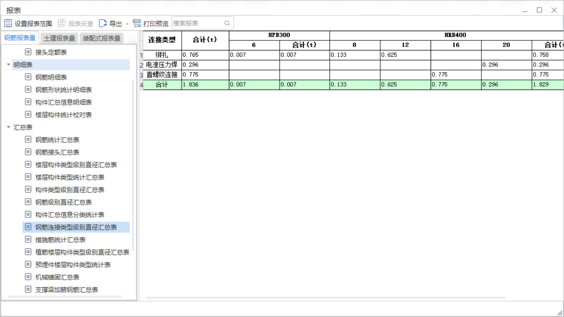Select 钢筋级别直径汇总表 in the tree

[x=63, y=202]
